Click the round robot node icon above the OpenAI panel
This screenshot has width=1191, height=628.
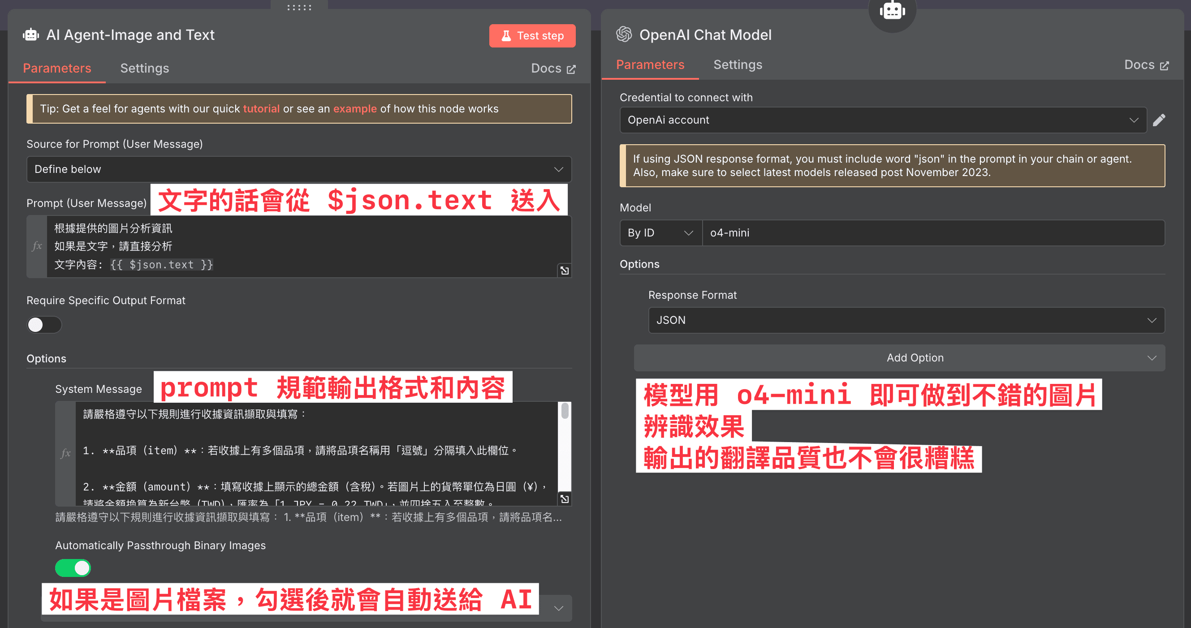pos(892,11)
